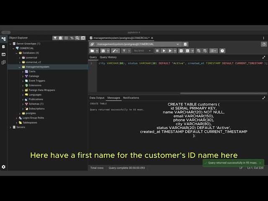268x201 pixels.
Task: Open the PSQL terminal icon in left sidebar
Action: pos(4,54)
